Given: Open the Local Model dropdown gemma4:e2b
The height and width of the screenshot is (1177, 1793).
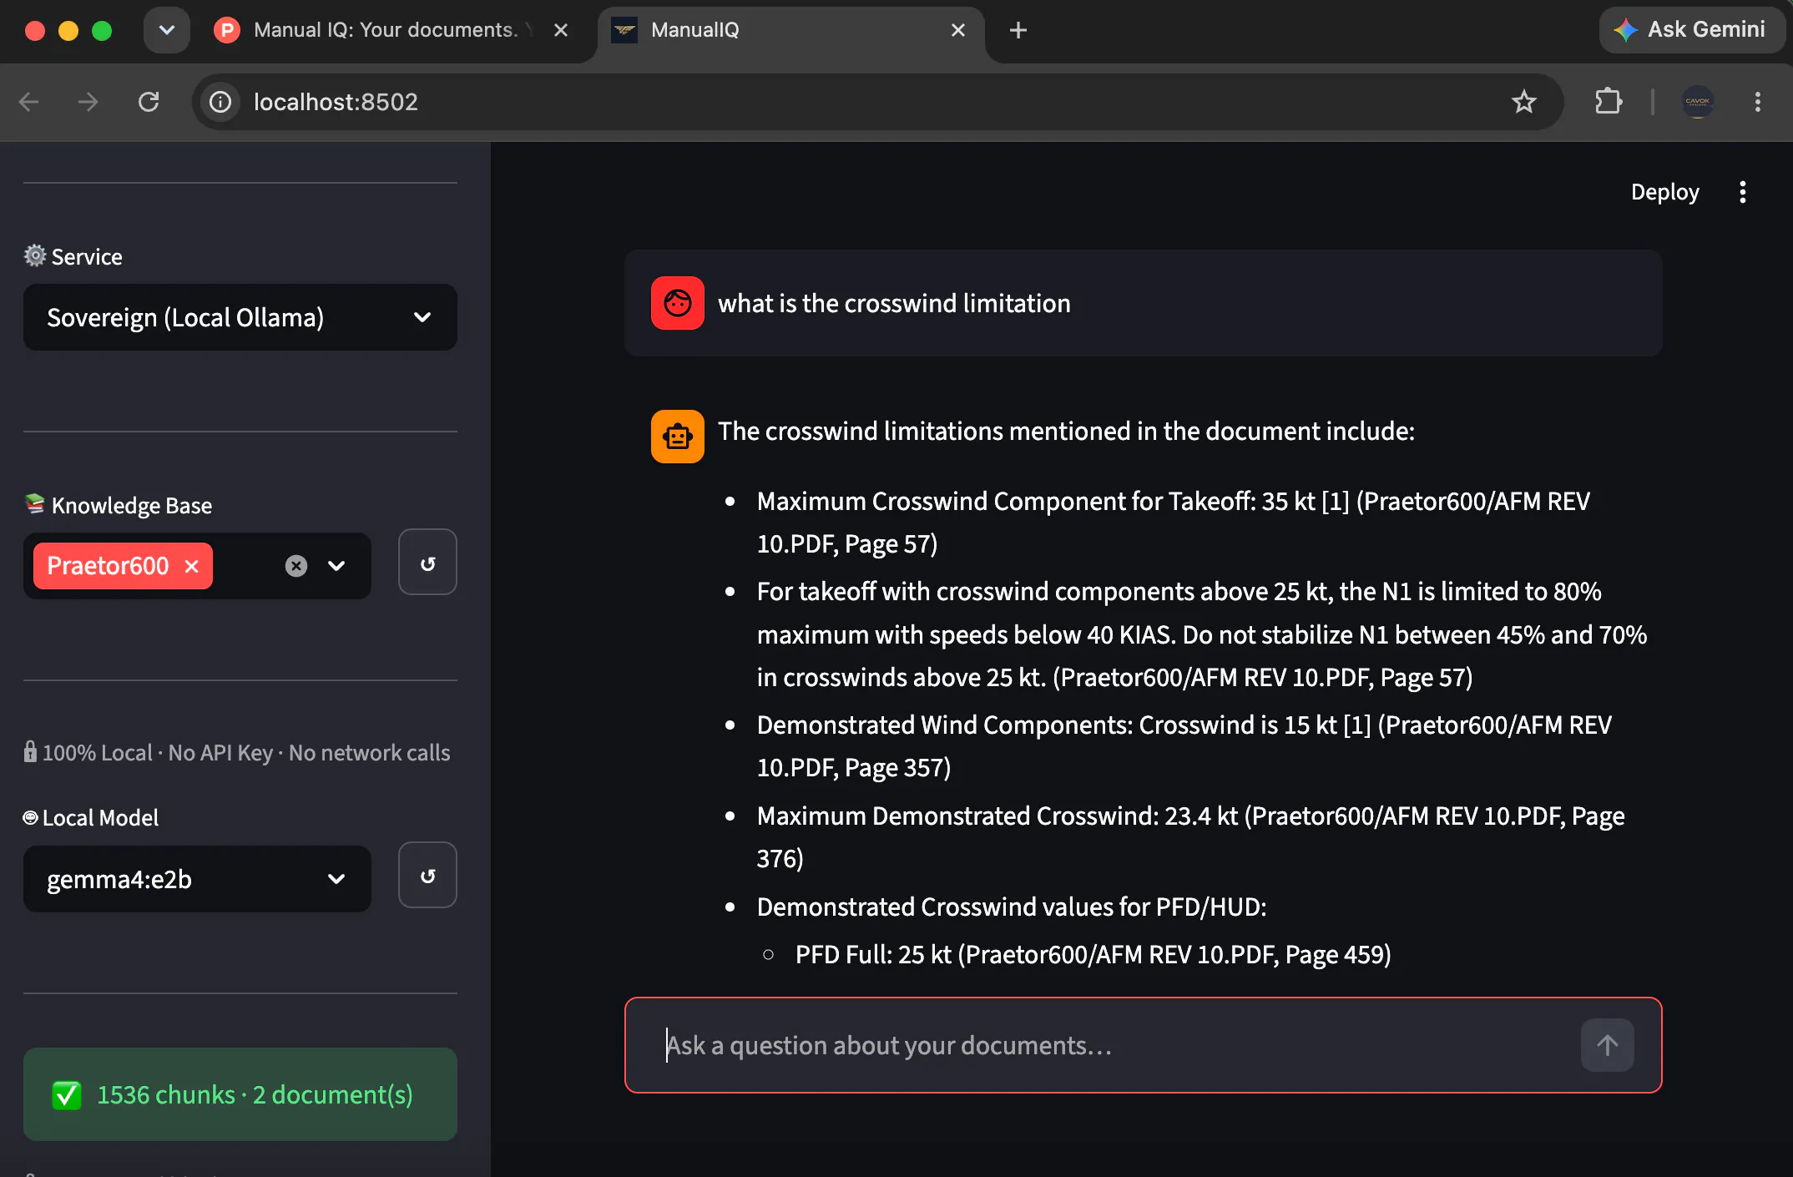Looking at the screenshot, I should coord(197,879).
